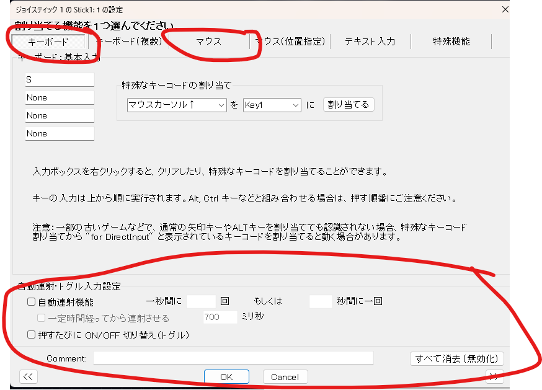The image size is (542, 390).
Task: Switch to the マウス tab
Action: click(208, 42)
